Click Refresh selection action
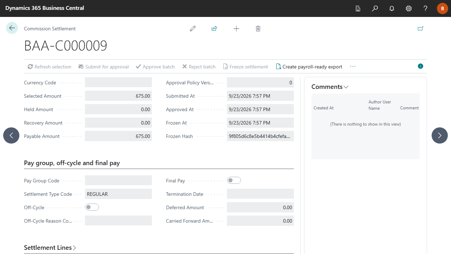The width and height of the screenshot is (451, 254). tap(50, 67)
